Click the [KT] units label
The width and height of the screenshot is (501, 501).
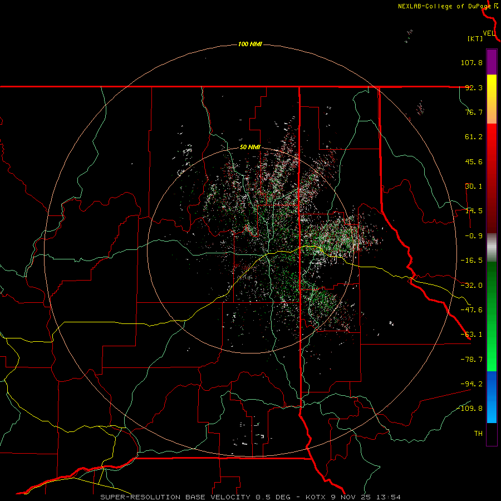[x=475, y=38]
